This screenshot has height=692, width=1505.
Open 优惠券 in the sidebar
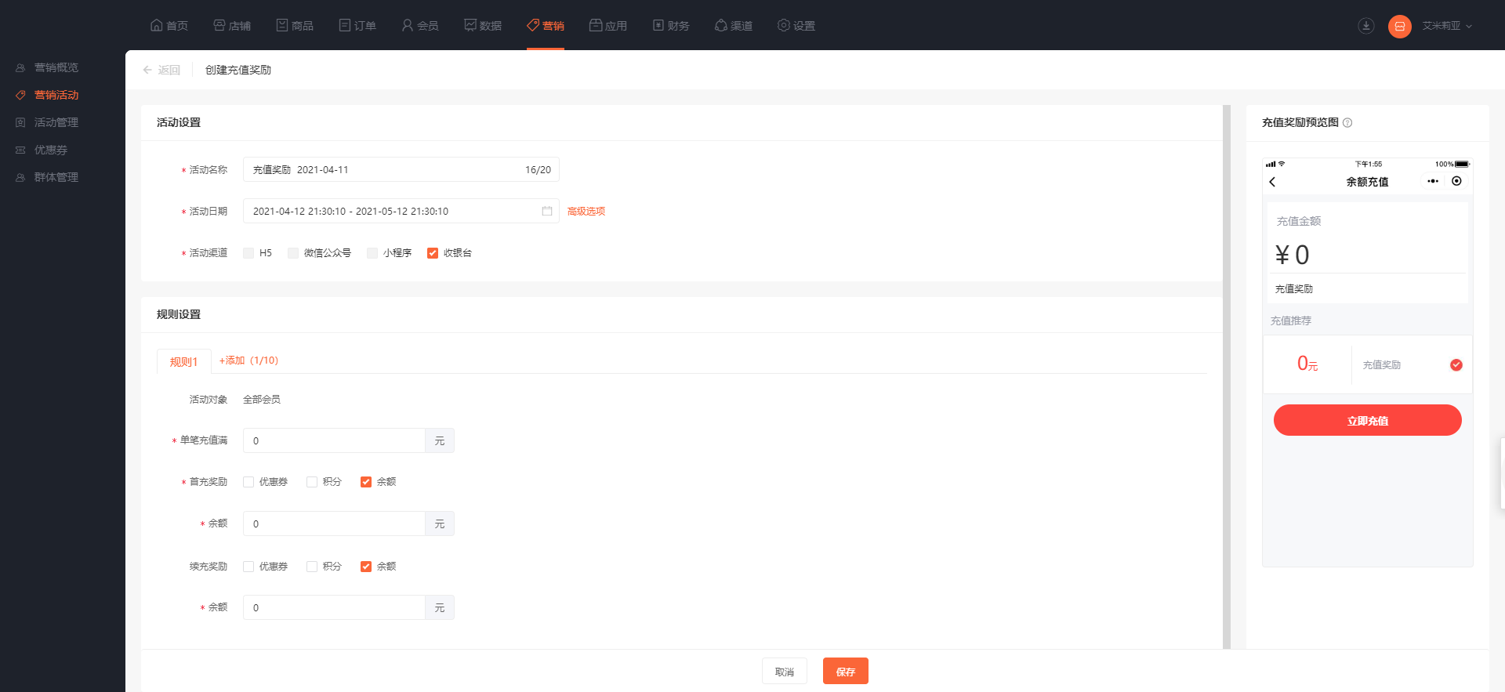[x=42, y=150]
